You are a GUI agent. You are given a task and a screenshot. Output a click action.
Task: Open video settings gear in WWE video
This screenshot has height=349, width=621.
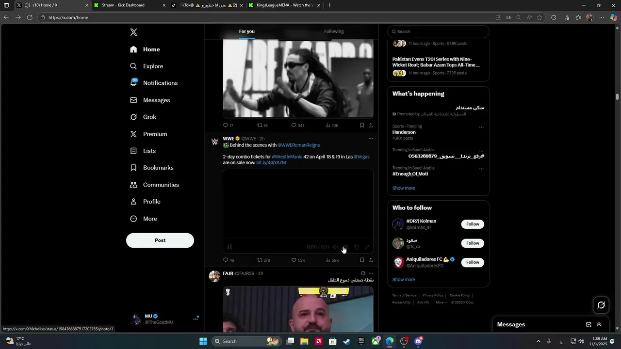[346, 247]
